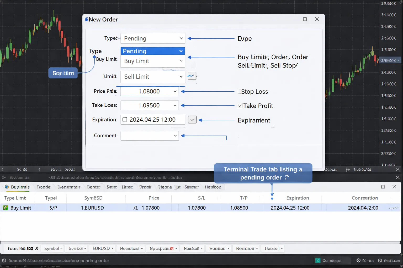Click the left arrow icon at chart bottom-left
The width and height of the screenshot is (403, 268).
(3, 169)
